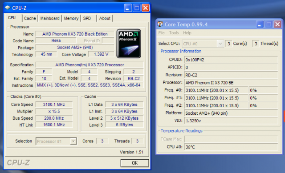This screenshot has height=173, width=285.
Task: Click the Threads count field in CPU-Z
Action: coord(137,141)
